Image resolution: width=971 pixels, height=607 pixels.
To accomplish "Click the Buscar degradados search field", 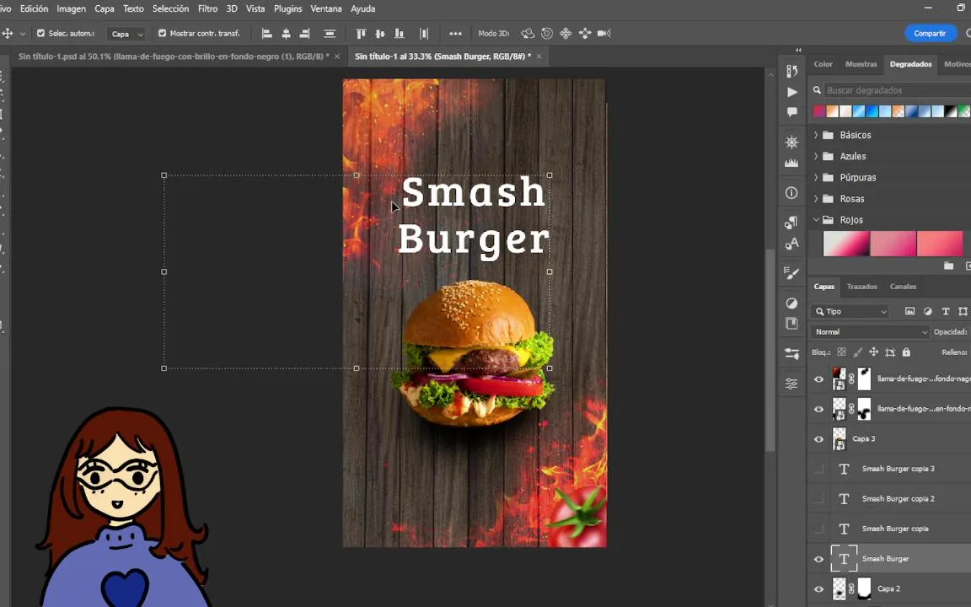I will coord(897,90).
